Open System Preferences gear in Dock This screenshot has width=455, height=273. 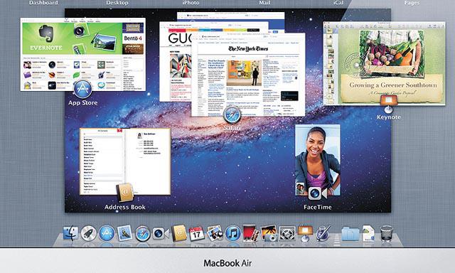coord(287,234)
